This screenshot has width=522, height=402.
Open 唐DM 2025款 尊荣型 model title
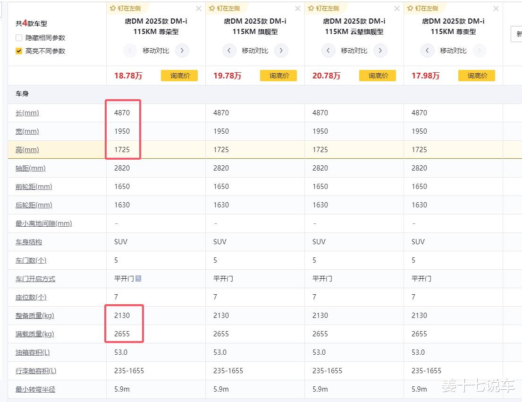point(156,26)
